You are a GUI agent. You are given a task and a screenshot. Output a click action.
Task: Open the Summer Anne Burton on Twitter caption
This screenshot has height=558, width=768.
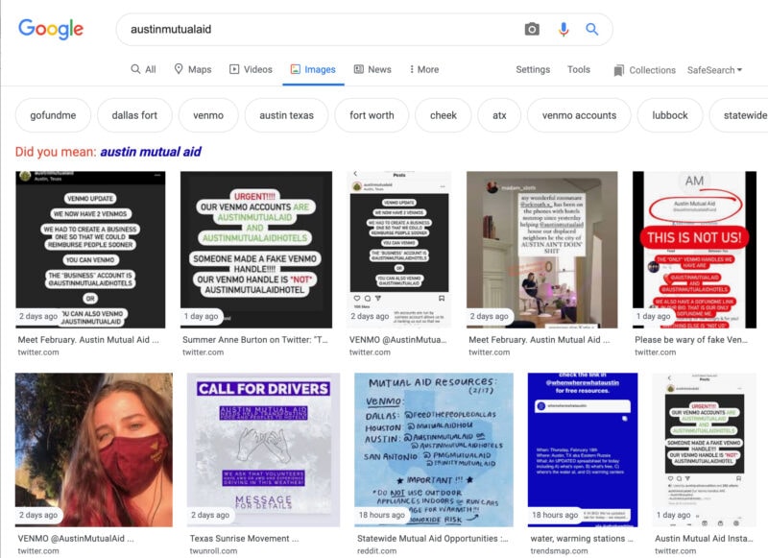(x=255, y=339)
